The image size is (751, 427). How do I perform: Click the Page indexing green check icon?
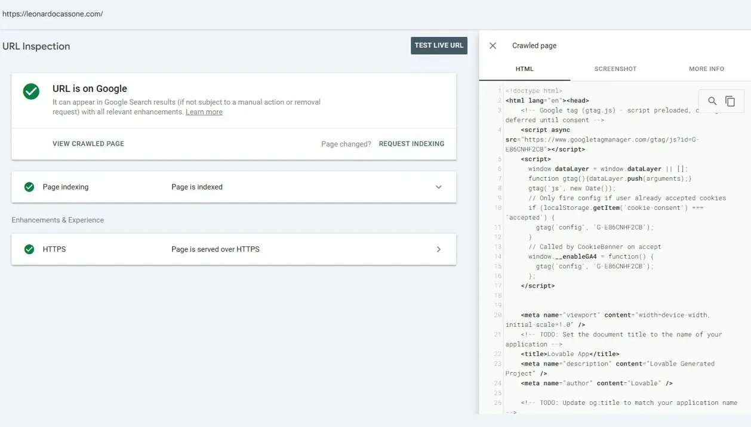coord(29,187)
